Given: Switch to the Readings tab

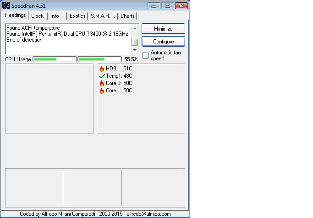Looking at the screenshot, I should [x=16, y=16].
